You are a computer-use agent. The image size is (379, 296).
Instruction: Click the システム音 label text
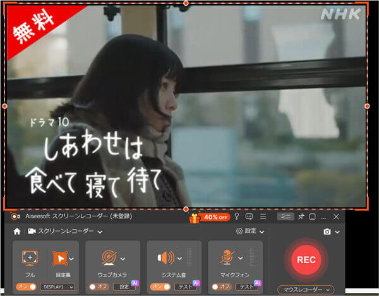click(x=174, y=275)
